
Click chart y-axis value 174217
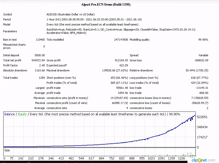[x=202, y=137]
